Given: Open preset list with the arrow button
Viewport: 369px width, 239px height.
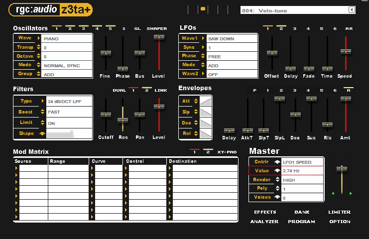Looking at the screenshot, I should coord(352,9).
